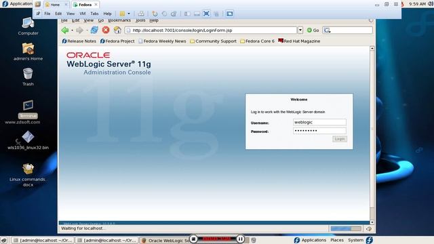The image size is (434, 244).
Task: Click the green Go button
Action: (x=313, y=30)
